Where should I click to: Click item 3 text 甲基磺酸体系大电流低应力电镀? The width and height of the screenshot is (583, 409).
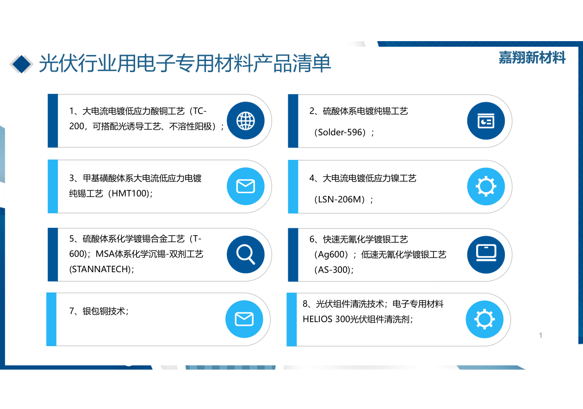136,178
